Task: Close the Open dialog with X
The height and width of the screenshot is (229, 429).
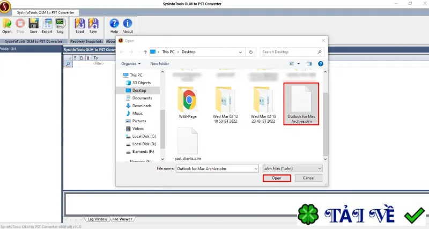Action: point(323,41)
